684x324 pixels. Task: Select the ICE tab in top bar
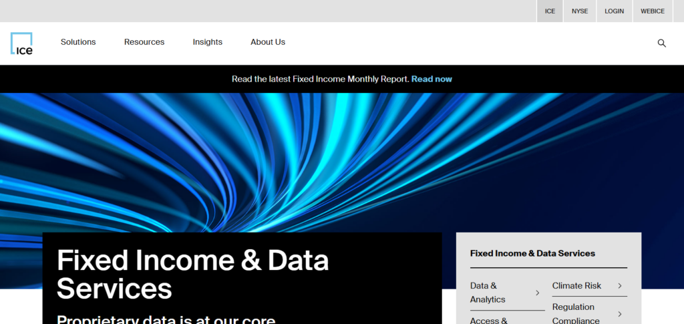[x=550, y=11]
